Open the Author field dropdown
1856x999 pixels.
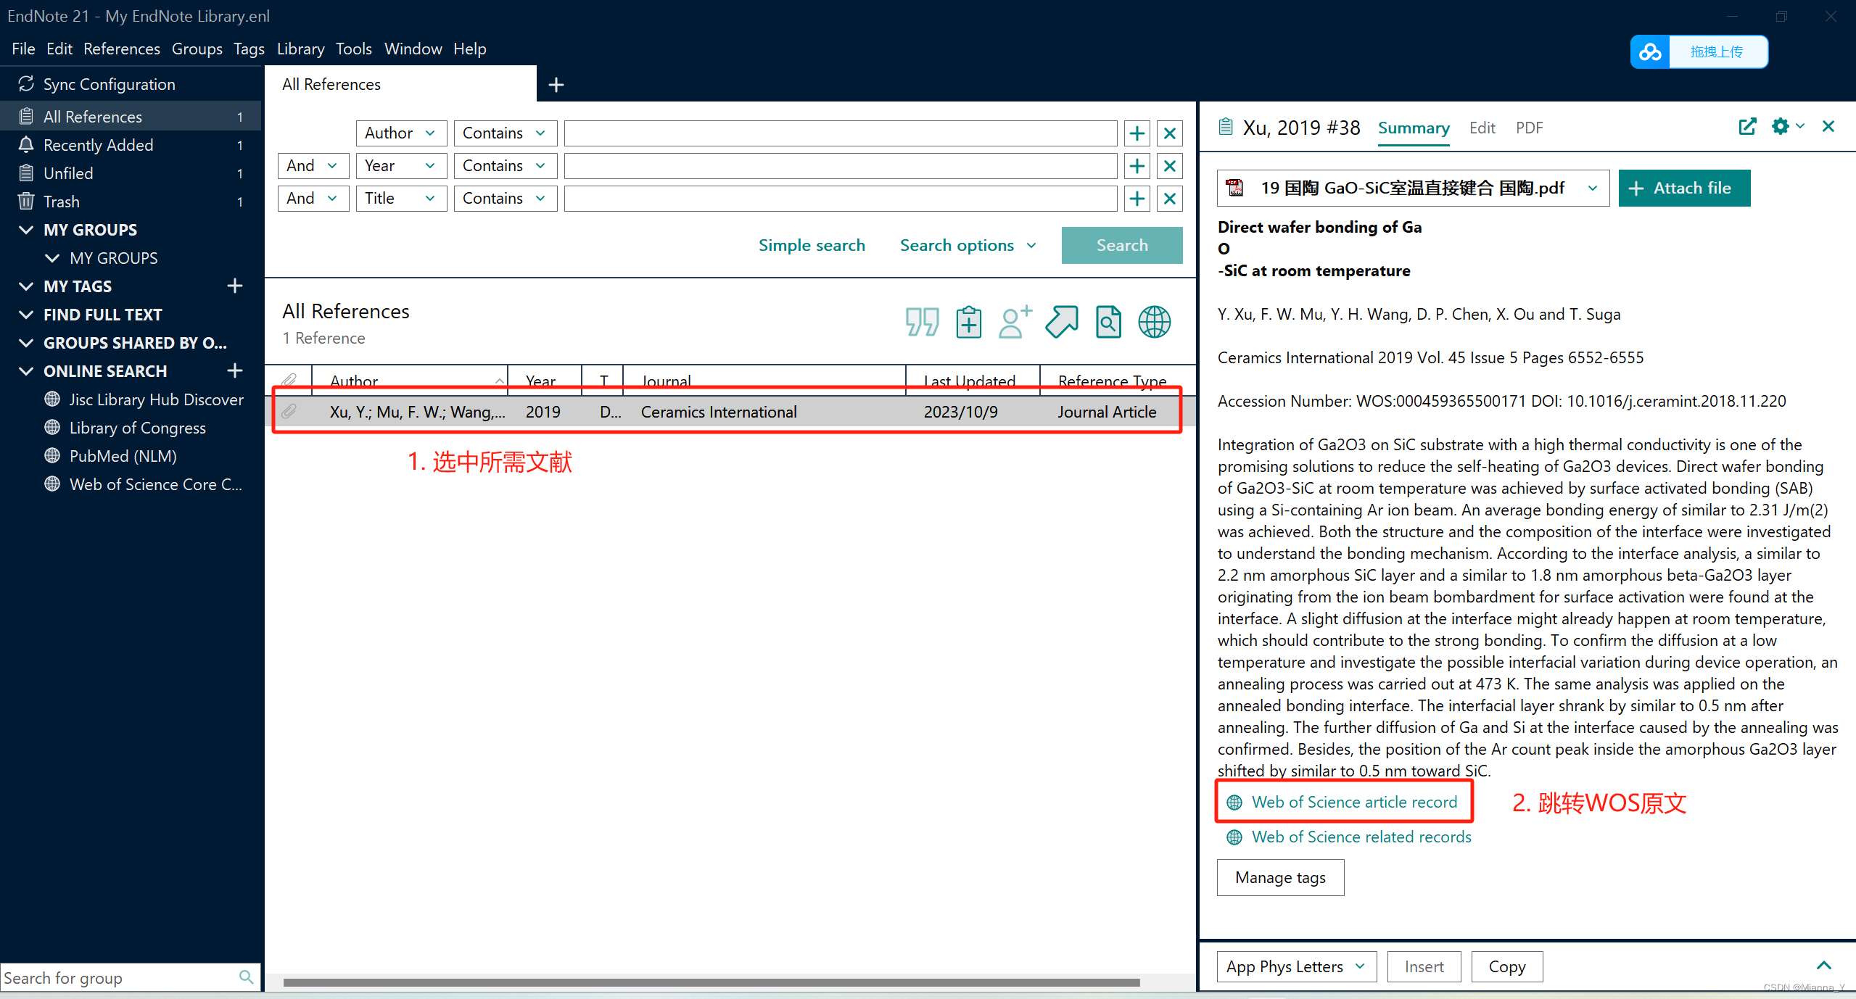pos(400,133)
